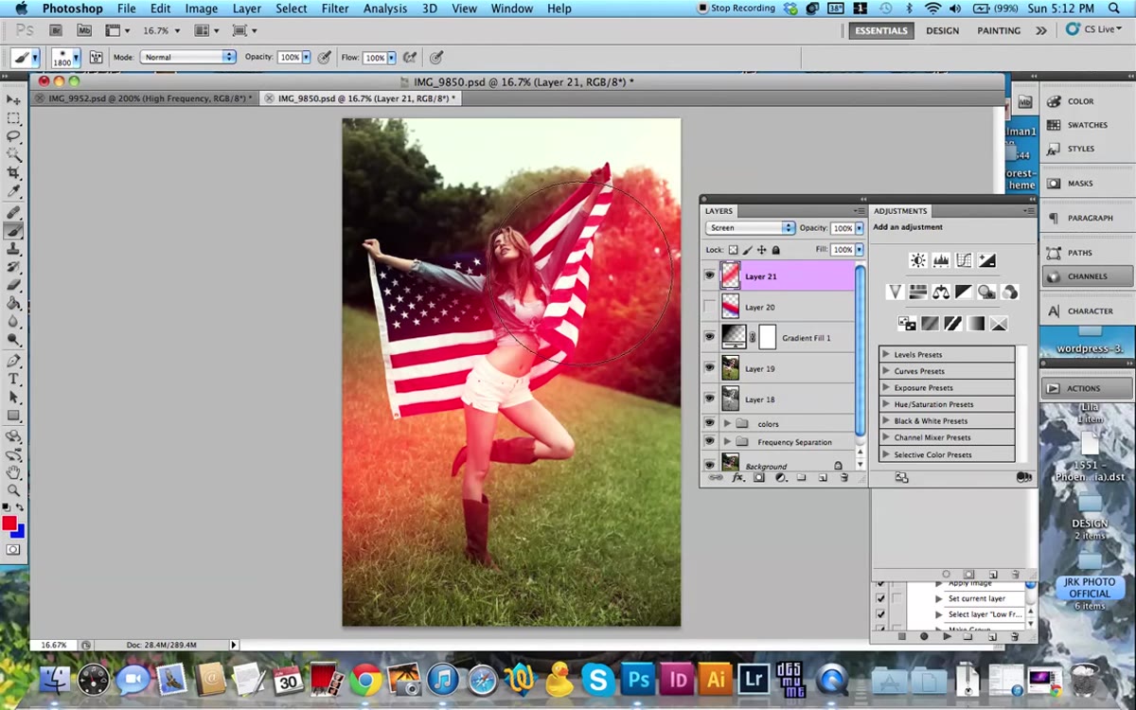The image size is (1136, 710).
Task: Add a Levels adjustment
Action: [x=941, y=260]
